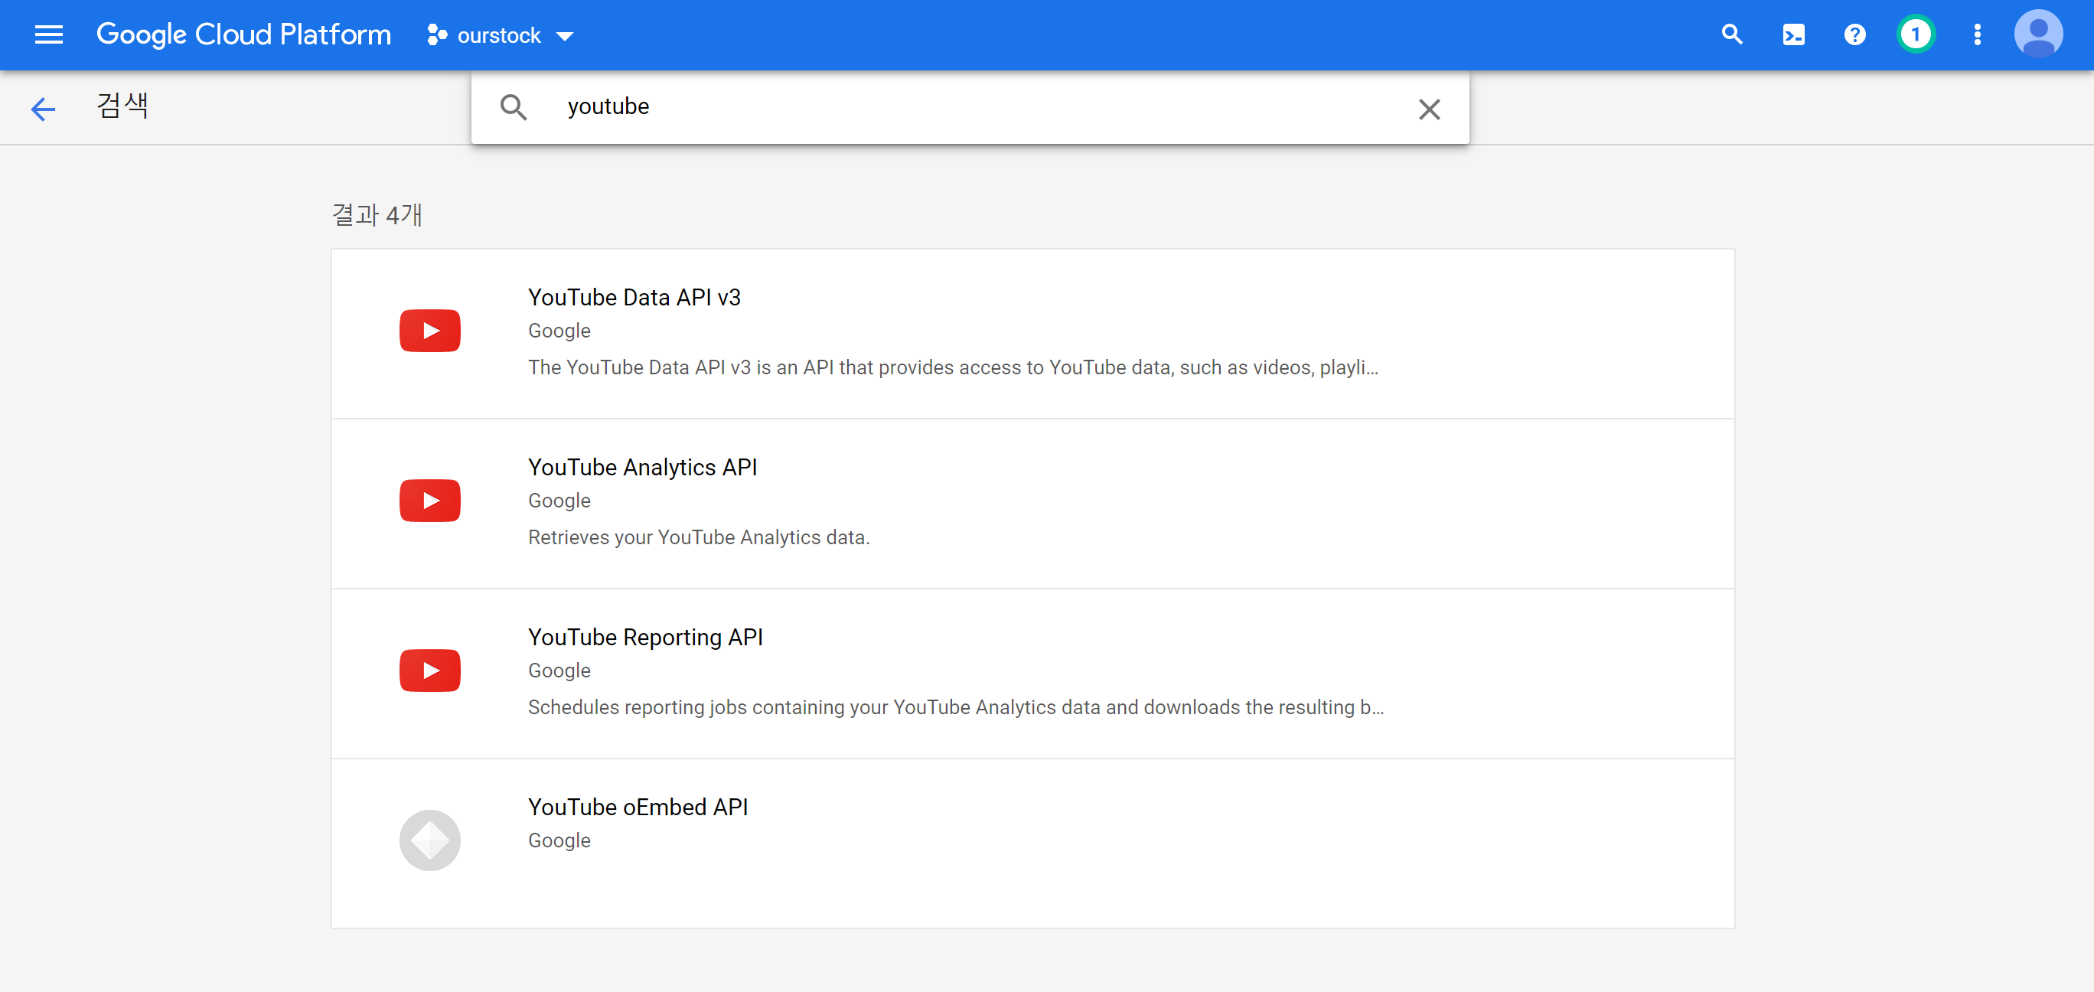Image resolution: width=2094 pixels, height=992 pixels.
Task: Click Google vendor label under Data API v3
Action: (x=559, y=331)
